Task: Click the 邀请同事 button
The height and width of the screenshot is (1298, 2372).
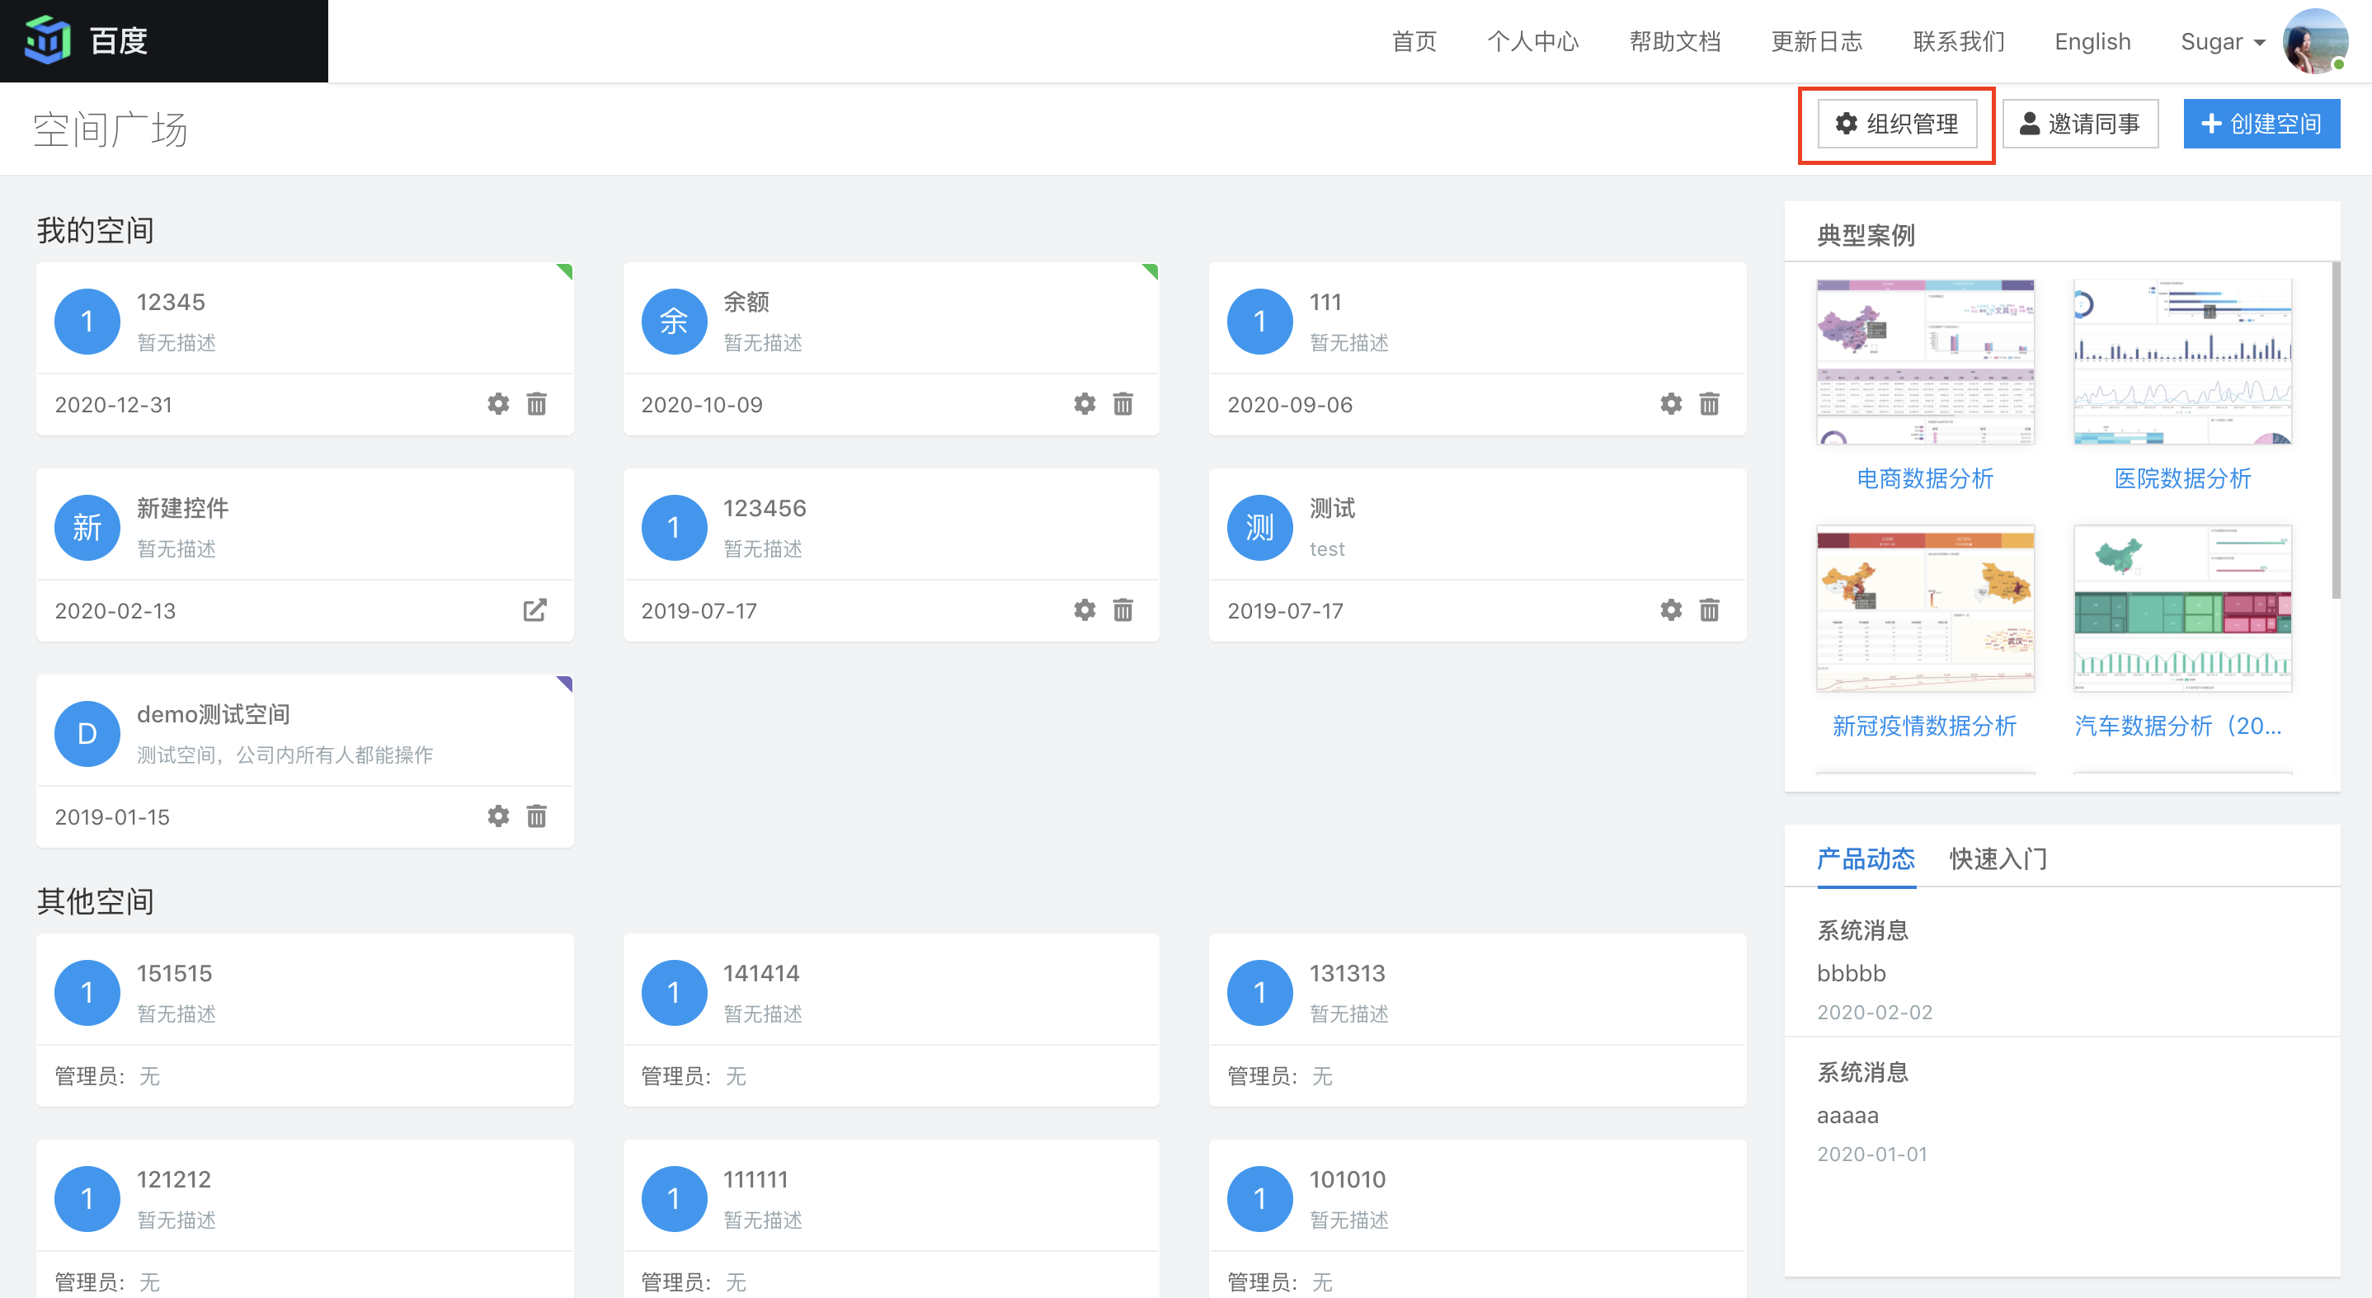Action: (2079, 124)
